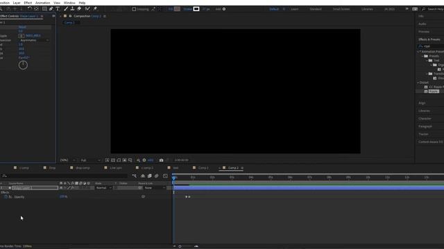Select the Type (T) tool

tap(58, 9)
